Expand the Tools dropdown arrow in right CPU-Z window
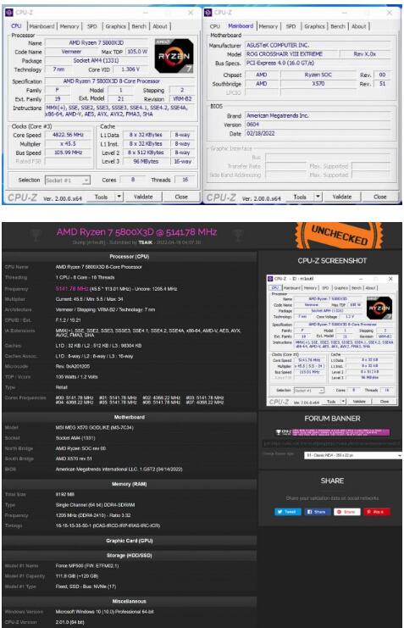 click(318, 197)
